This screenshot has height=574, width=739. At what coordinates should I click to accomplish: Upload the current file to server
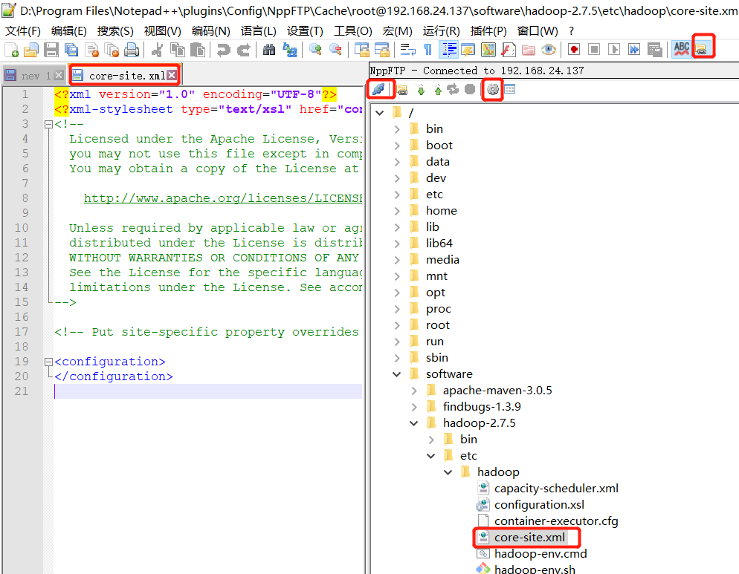tap(438, 89)
